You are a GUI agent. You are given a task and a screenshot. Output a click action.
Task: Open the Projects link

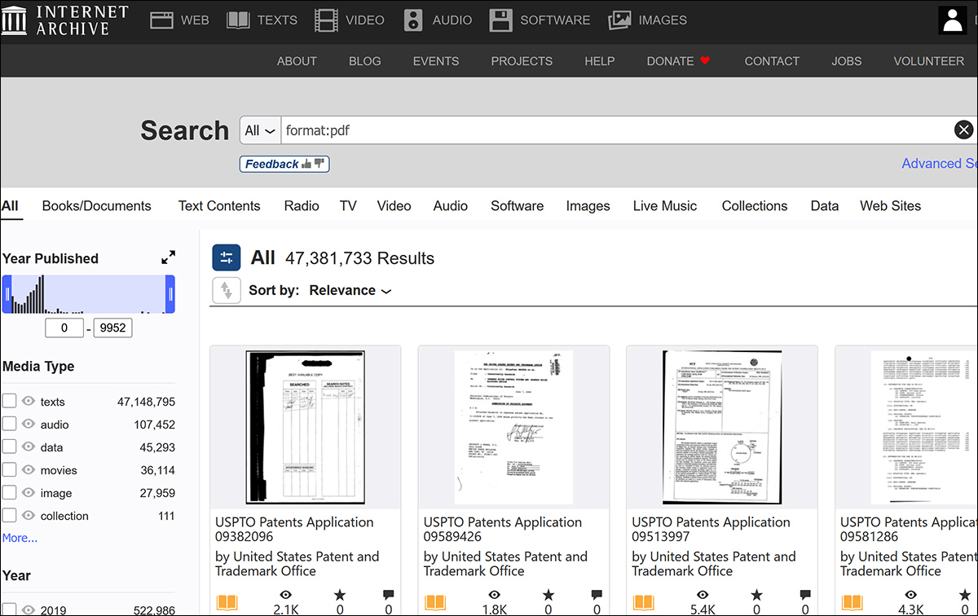pos(522,61)
